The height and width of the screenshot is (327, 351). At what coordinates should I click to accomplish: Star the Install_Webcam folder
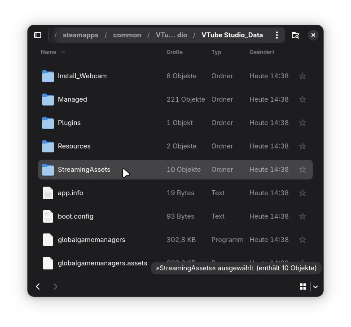coord(303,76)
